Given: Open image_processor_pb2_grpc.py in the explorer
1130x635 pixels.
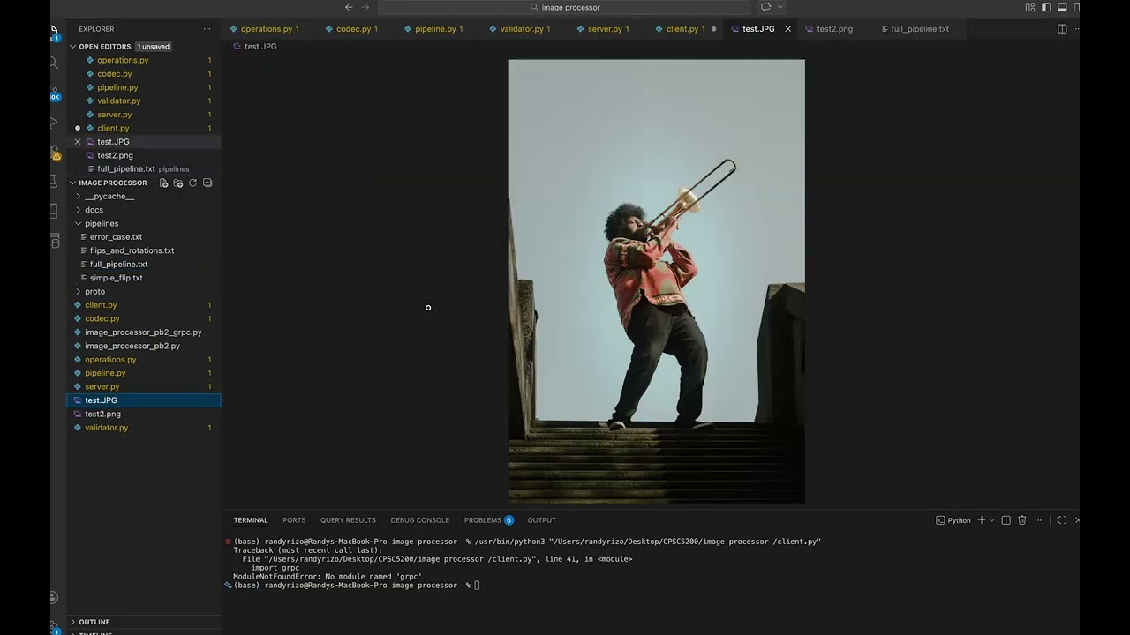Looking at the screenshot, I should tap(143, 332).
